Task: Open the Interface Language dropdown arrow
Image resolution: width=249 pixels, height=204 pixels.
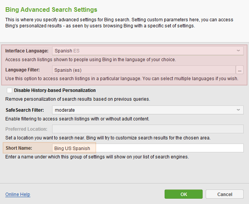Action: point(238,51)
